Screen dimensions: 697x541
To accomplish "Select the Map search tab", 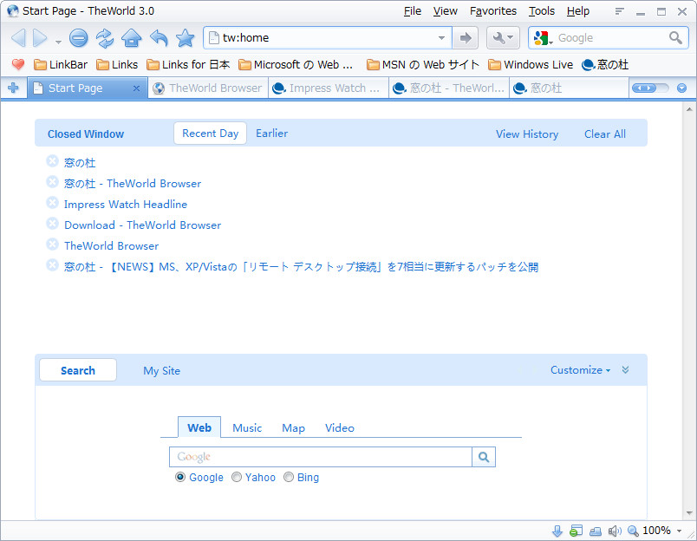I will (293, 427).
